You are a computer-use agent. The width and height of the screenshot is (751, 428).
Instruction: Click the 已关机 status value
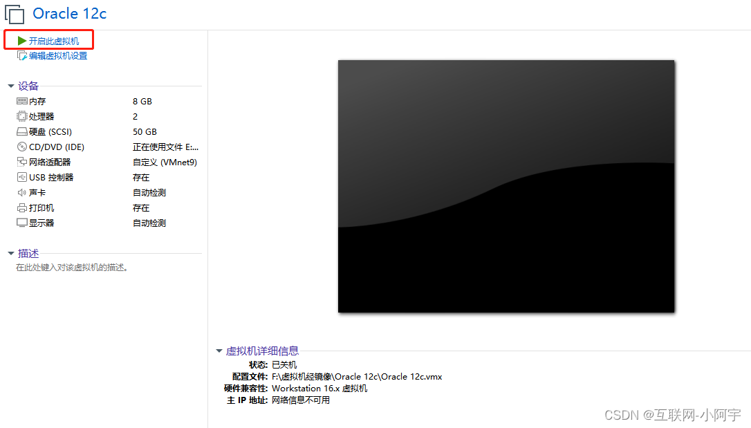284,365
